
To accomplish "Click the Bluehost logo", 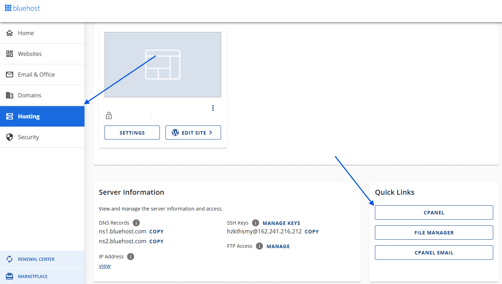I will [x=23, y=8].
